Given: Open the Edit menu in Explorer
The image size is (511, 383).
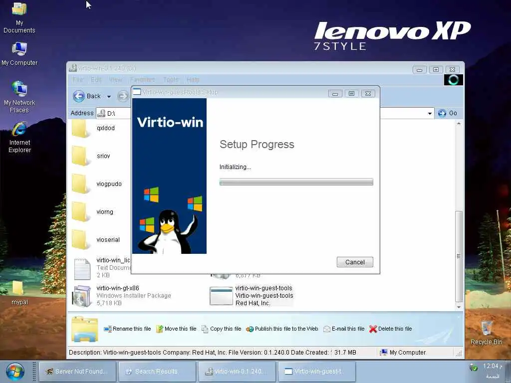Looking at the screenshot, I should click(x=96, y=80).
